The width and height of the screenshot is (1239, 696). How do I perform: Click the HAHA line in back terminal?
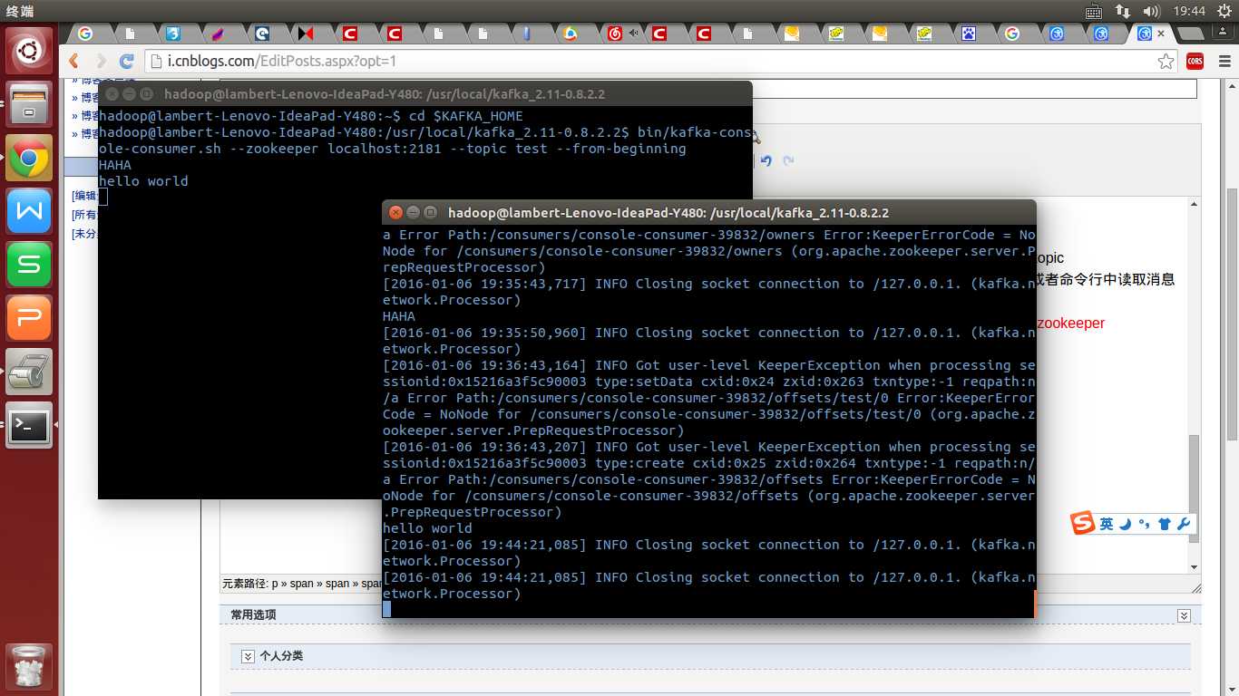pos(115,165)
